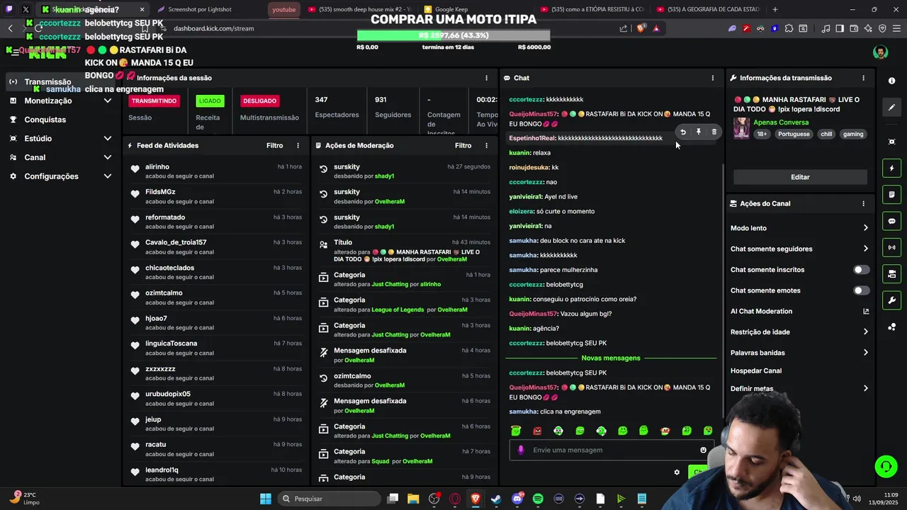This screenshot has height=510, width=907.
Task: Switch to youtube browser tab
Action: click(284, 9)
